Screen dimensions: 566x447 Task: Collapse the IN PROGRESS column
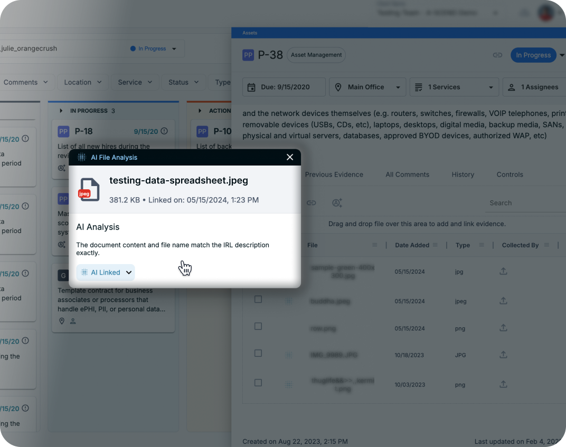61,111
